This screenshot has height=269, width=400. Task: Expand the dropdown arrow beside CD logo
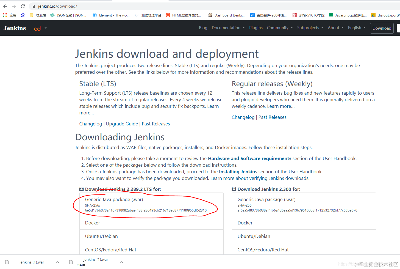46,28
